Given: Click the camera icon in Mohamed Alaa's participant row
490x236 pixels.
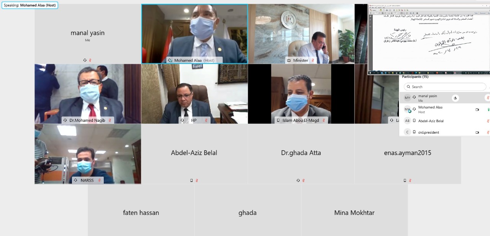Looking at the screenshot, I should coord(477,110).
